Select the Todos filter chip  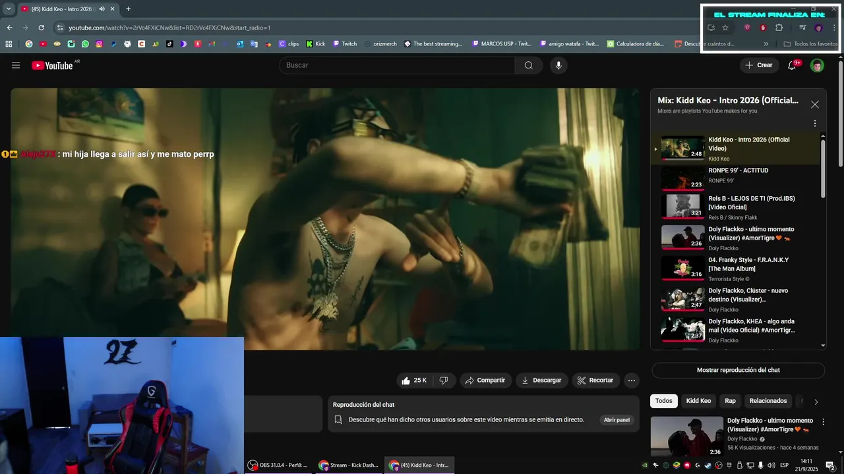click(x=663, y=401)
